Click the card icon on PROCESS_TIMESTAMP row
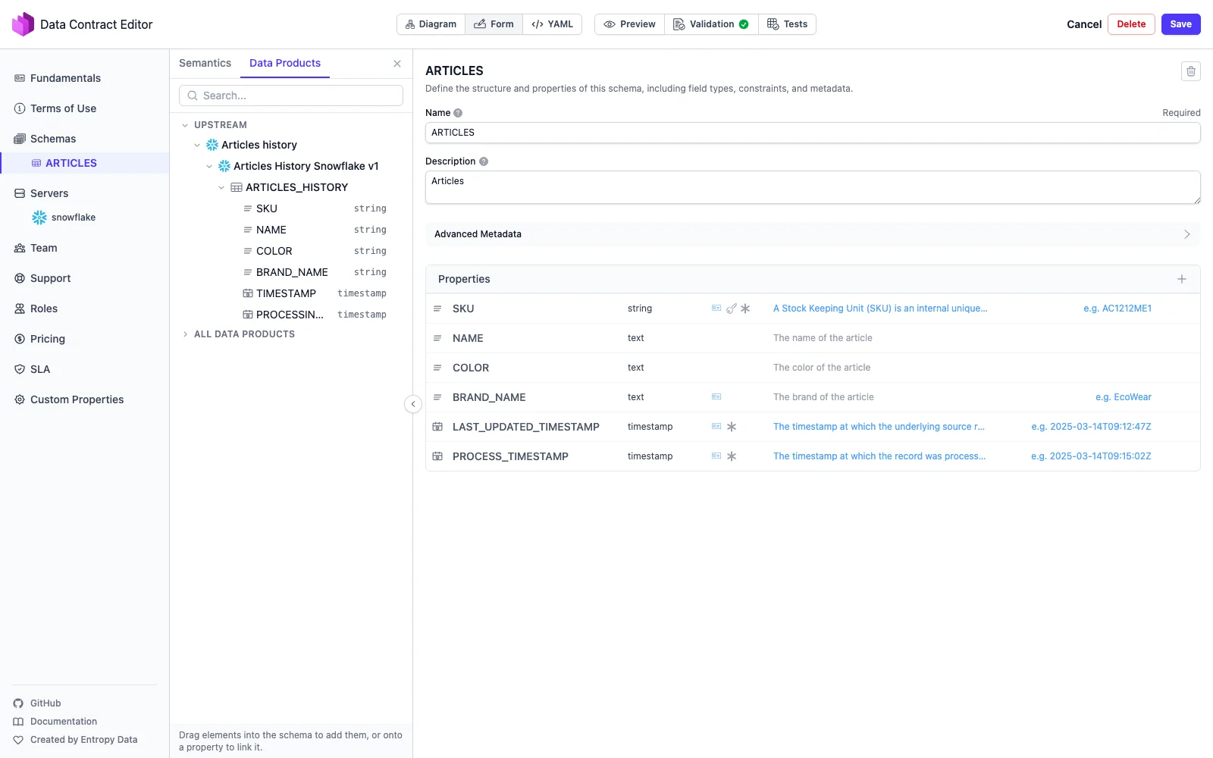 (716, 456)
